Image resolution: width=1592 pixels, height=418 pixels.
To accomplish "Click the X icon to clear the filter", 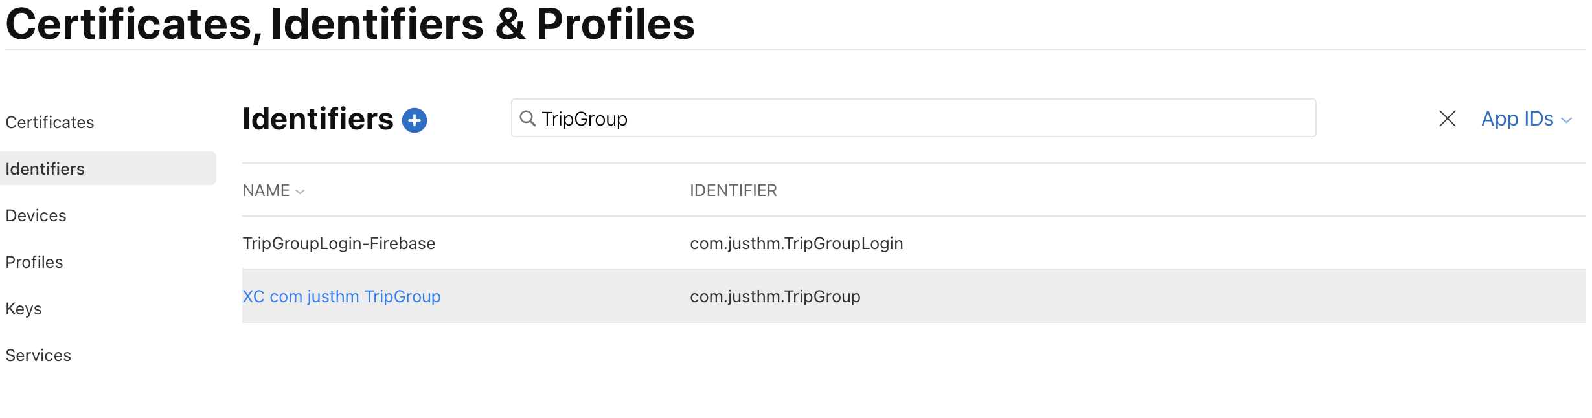I will [x=1448, y=118].
